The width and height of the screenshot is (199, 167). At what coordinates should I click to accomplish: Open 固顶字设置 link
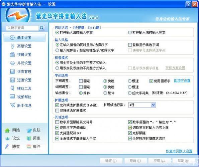[x=182, y=80]
